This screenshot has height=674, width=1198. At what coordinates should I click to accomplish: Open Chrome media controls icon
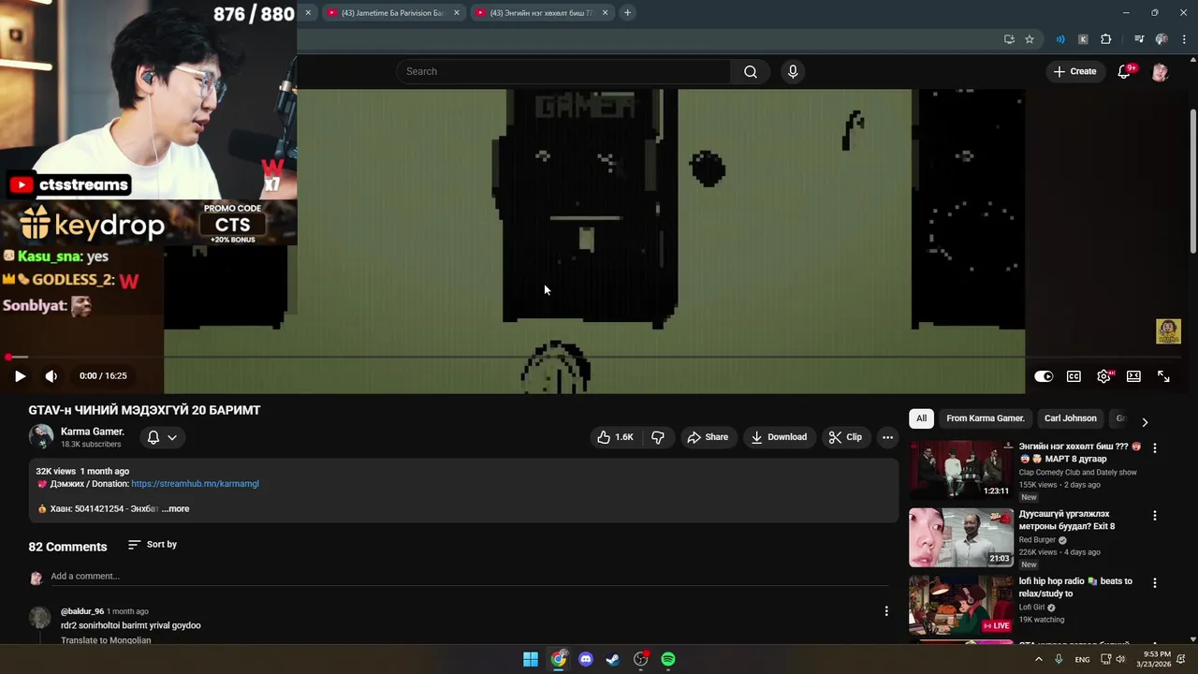(1139, 39)
